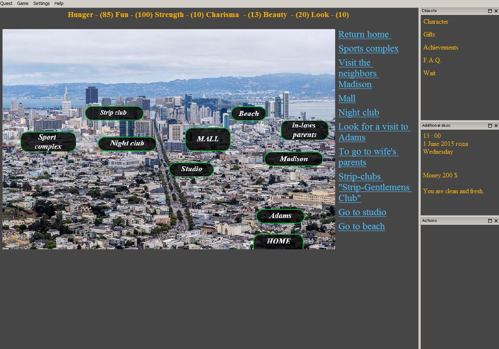Select the Strip-Gentlemens Club link
499x349 pixels.
tap(374, 187)
